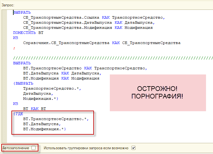The image size is (213, 154).
Task: Click the '{ГДЕ' line
Action: coord(18,114)
